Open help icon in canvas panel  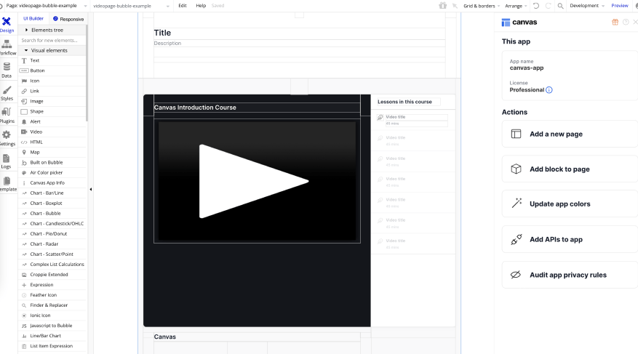626,22
